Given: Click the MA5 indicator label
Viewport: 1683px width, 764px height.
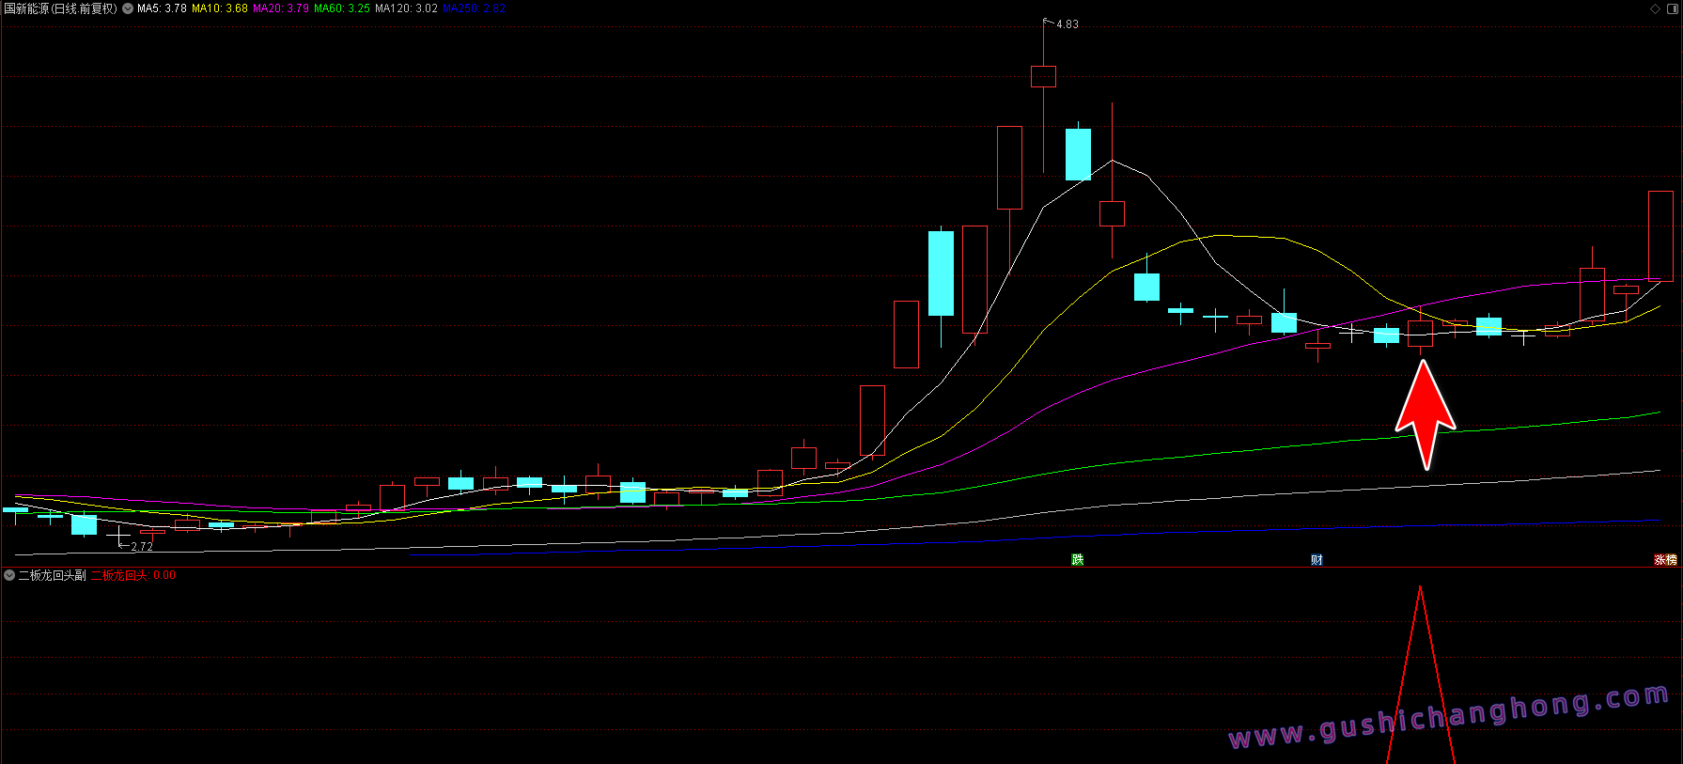Looking at the screenshot, I should tap(162, 8).
